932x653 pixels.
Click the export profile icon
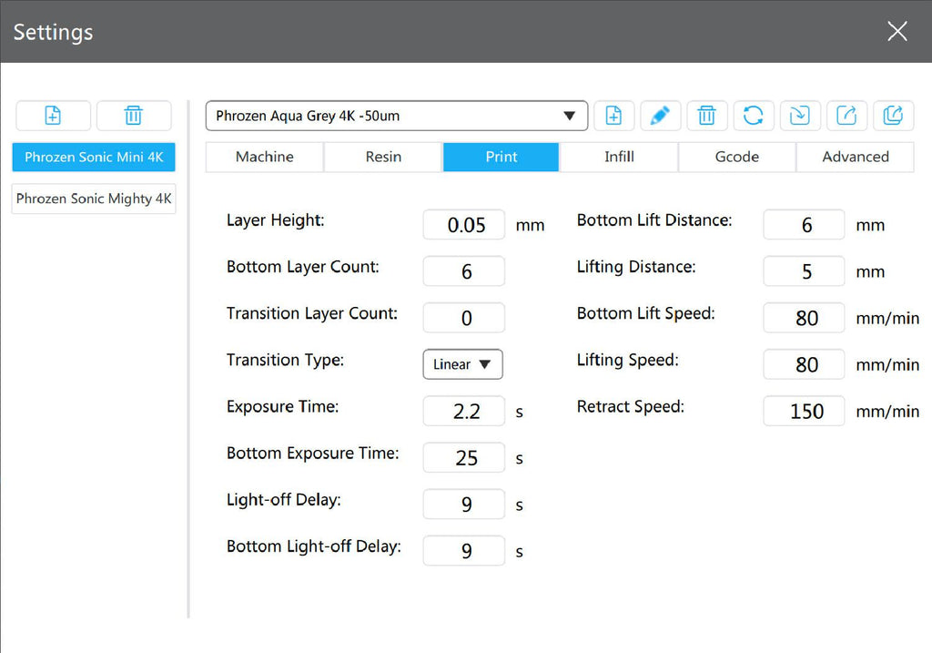click(x=846, y=116)
